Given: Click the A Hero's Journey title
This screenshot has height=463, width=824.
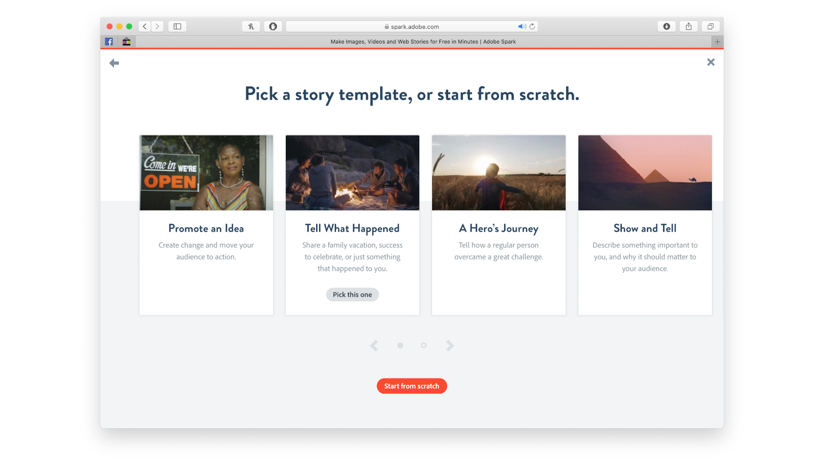Looking at the screenshot, I should [x=499, y=229].
